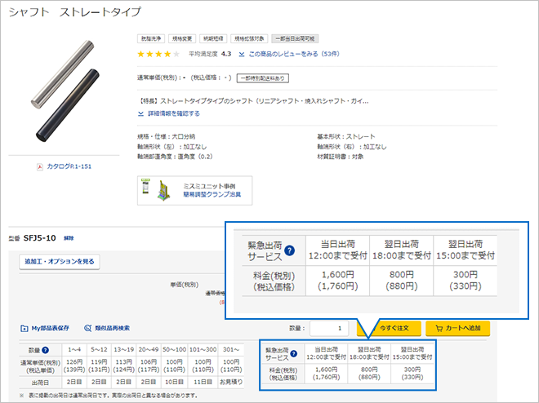This screenshot has width=539, height=403.
Task: Click the 平均満足度 4.3 text
Action: (x=210, y=54)
